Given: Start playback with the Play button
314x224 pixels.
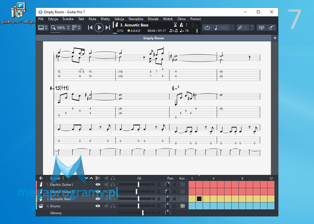Looking at the screenshot, I should coord(99,28).
